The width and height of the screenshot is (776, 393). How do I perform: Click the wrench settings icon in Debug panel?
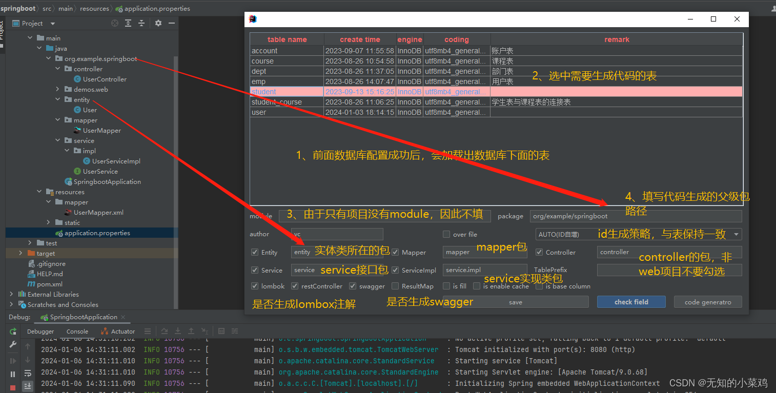(x=13, y=345)
